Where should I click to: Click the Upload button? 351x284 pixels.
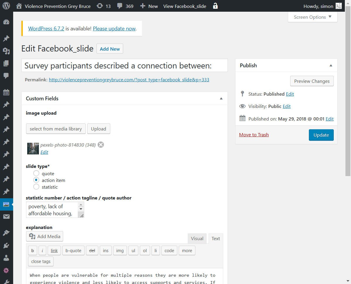click(x=99, y=129)
